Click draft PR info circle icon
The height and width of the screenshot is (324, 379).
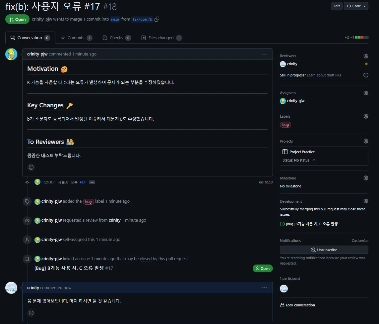point(366,75)
